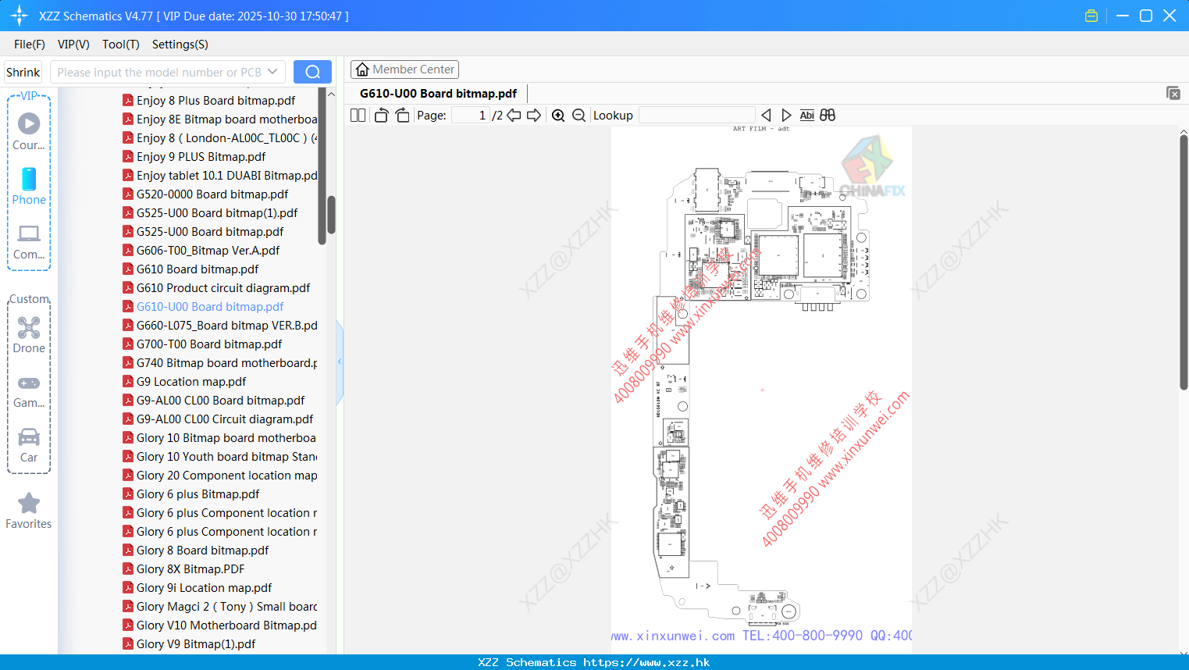
Task: Select the Phone category
Action: coord(29,187)
